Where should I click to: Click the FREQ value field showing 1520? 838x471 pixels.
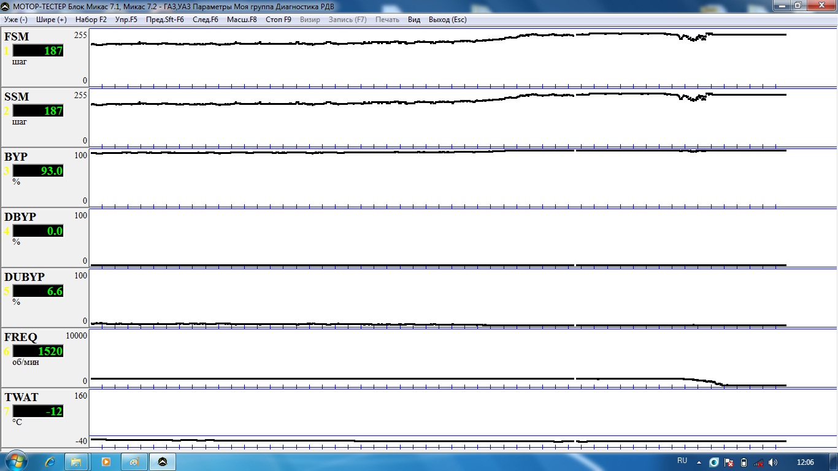(x=38, y=351)
